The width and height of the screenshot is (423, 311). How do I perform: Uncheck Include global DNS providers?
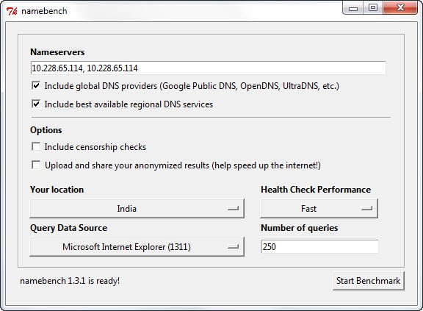[36, 86]
